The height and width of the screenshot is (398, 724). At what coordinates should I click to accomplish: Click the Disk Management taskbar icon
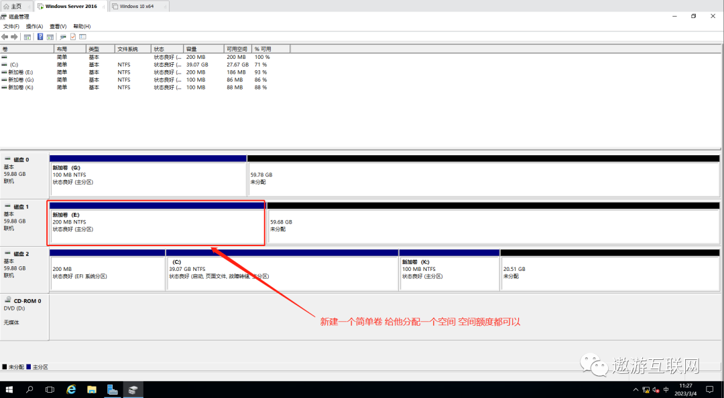click(133, 390)
